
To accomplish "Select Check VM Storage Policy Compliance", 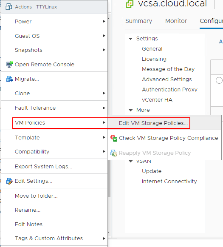I will [164, 138].
